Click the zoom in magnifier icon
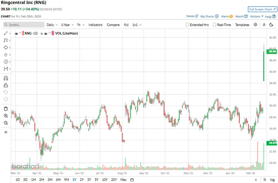 click(x=6, y=116)
